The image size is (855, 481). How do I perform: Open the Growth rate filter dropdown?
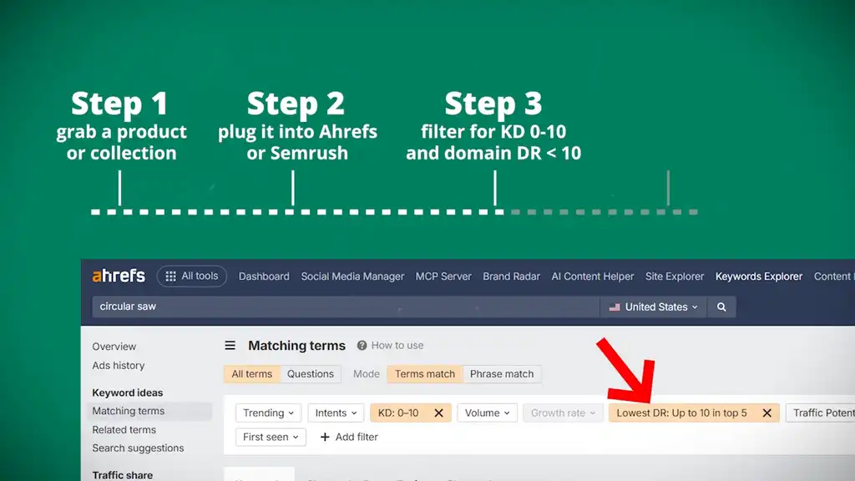563,413
